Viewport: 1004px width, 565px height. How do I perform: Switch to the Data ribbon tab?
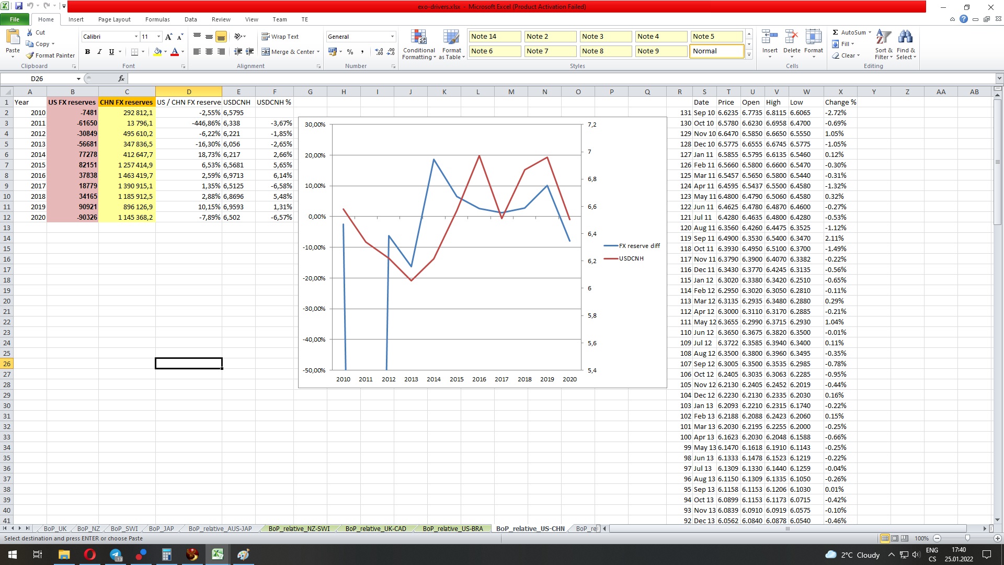pyautogui.click(x=191, y=19)
